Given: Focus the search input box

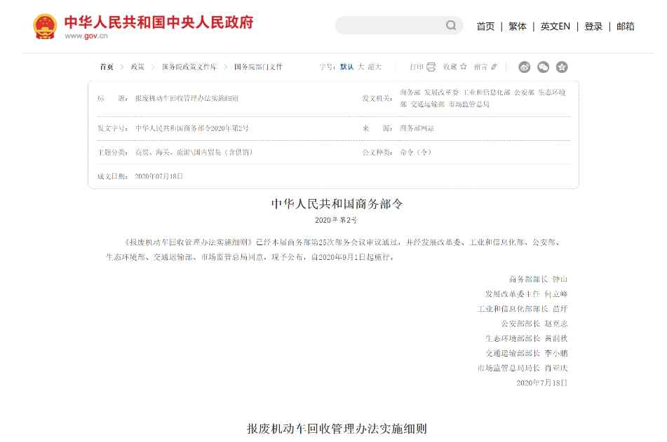Looking at the screenshot, I should pos(389,26).
